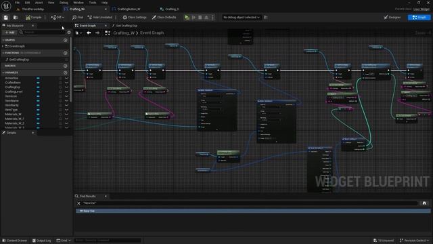Compile the widget blueprint
The image size is (433, 244).
[33, 18]
